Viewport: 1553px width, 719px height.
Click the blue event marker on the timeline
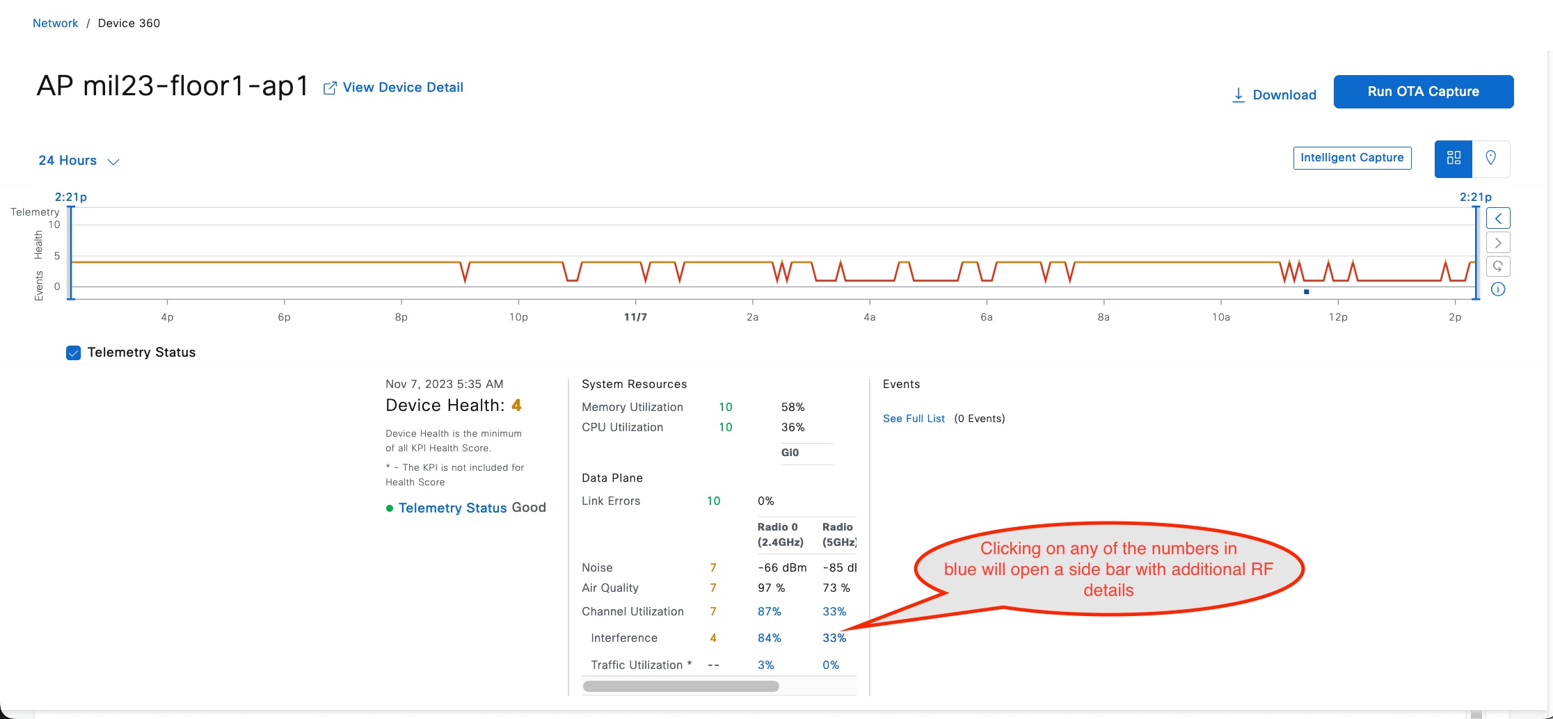click(x=1306, y=292)
